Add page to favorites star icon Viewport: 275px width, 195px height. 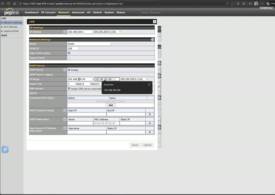(x=232, y=4)
